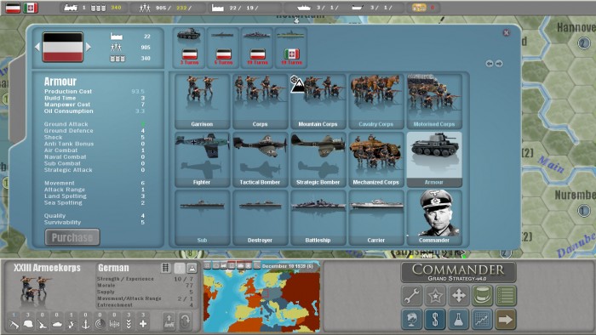Choose the Destroyer unit card
Image resolution: width=596 pixels, height=335 pixels.
pos(260,218)
